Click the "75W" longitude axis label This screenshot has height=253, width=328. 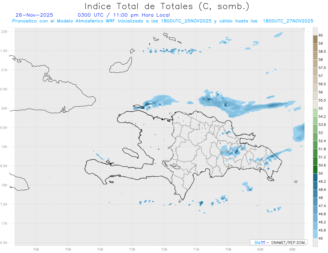(x=68, y=249)
